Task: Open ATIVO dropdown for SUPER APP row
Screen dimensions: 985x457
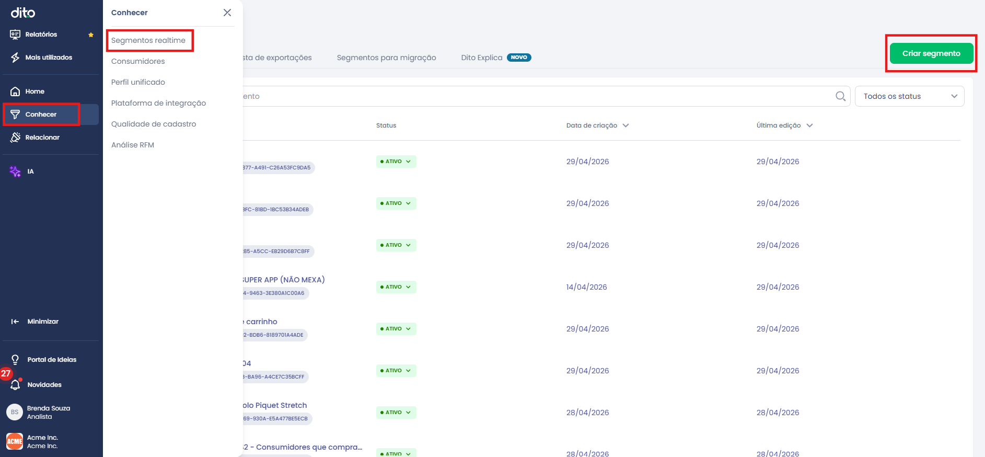Action: (396, 287)
